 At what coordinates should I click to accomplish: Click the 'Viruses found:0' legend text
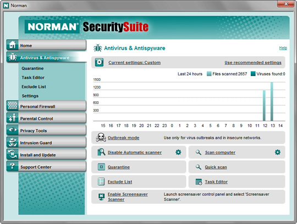pos(271,74)
